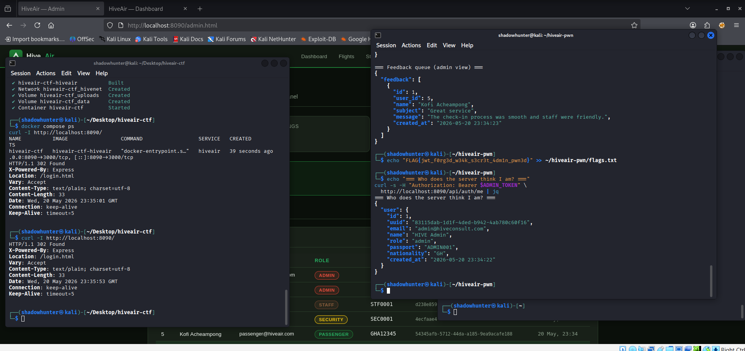The image size is (745, 351).
Task: Click the hard disk icon in the VirtualBox status bar
Action: click(623, 349)
